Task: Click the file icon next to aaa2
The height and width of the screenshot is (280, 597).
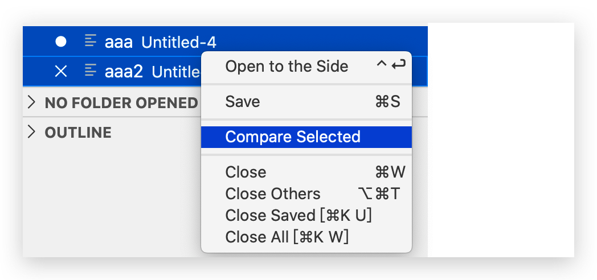Action: (x=90, y=71)
